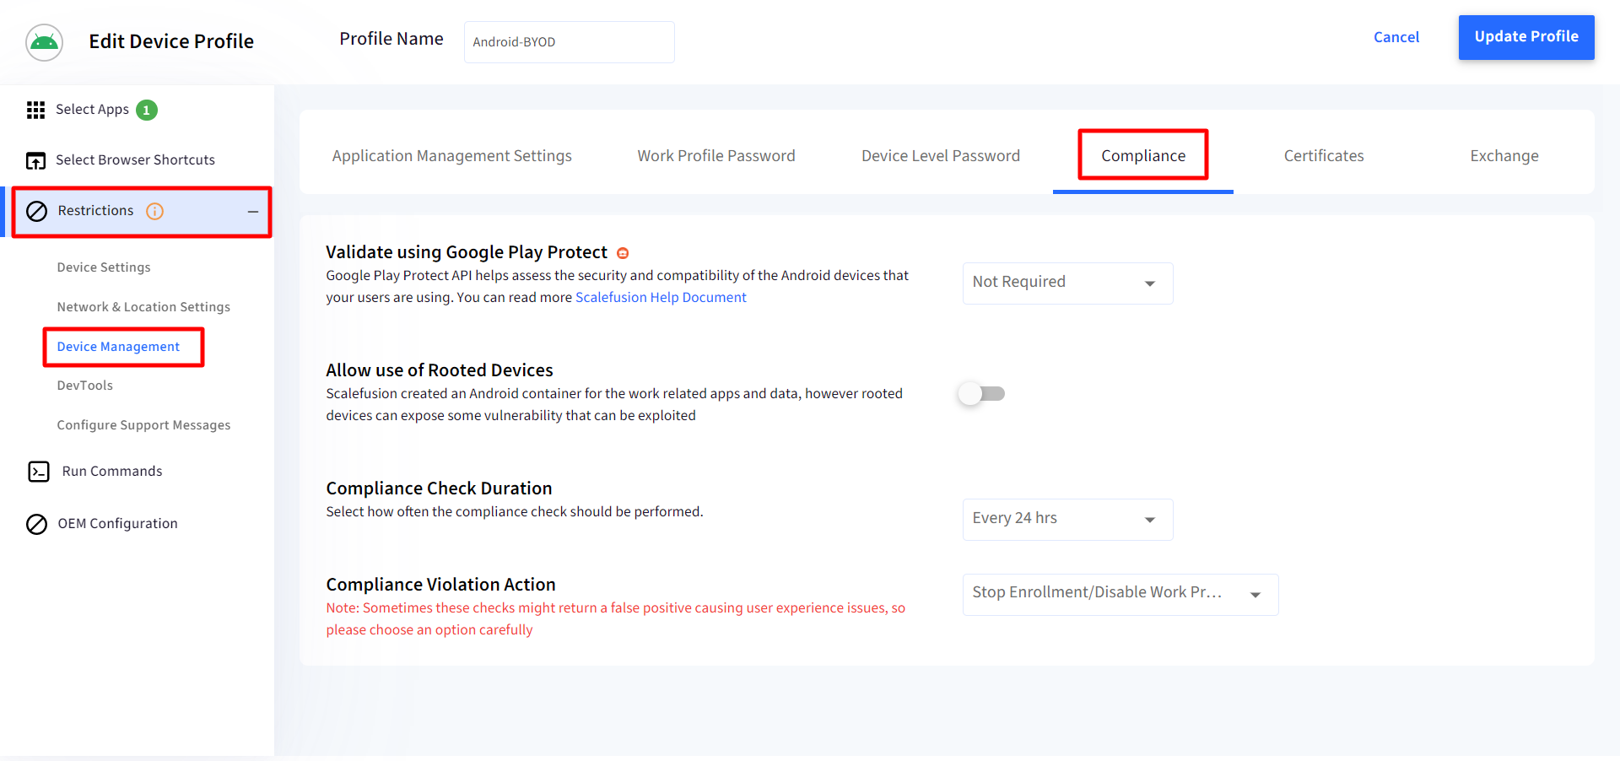The image size is (1620, 761).
Task: Click the Select Apps grid icon
Action: click(x=35, y=110)
